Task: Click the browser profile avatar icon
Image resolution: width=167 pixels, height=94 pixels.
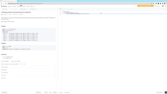Action: pyautogui.click(x=165, y=3)
